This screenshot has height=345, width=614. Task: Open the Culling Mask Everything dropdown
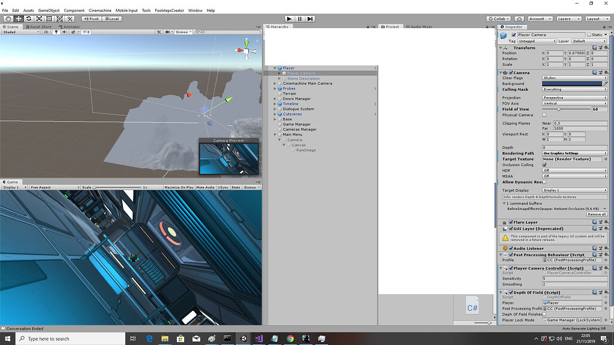[574, 90]
